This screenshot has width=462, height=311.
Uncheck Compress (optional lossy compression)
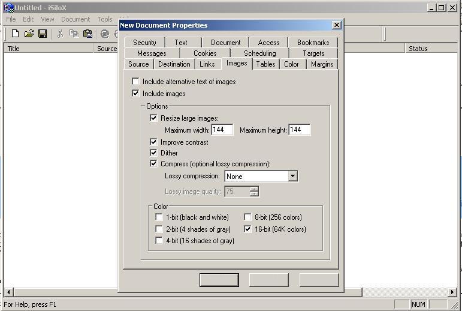(x=153, y=163)
